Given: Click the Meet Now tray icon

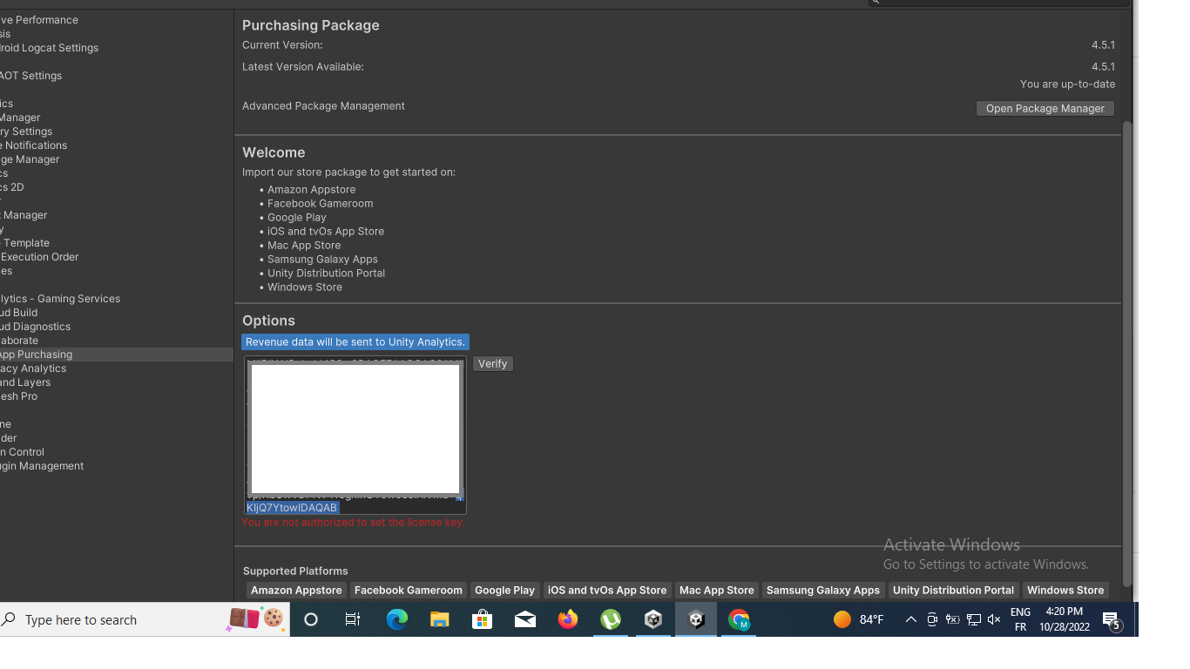Looking at the screenshot, I should pyautogui.click(x=932, y=619).
